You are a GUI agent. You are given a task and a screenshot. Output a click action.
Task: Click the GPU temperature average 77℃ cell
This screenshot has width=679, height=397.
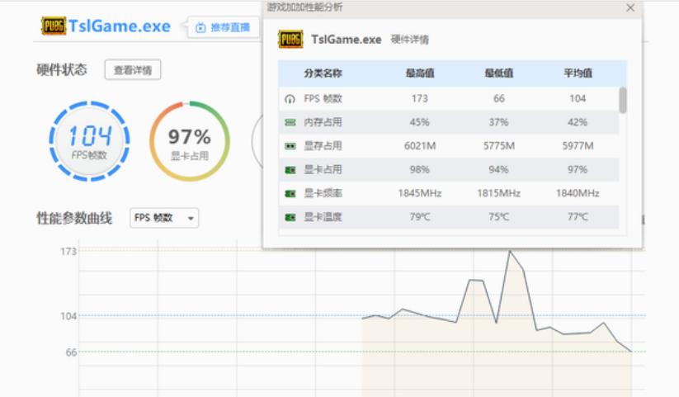[x=578, y=217]
